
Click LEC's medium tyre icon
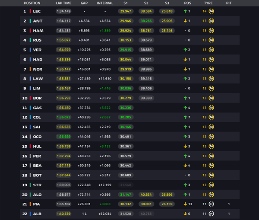pyautogui.click(x=211, y=11)
